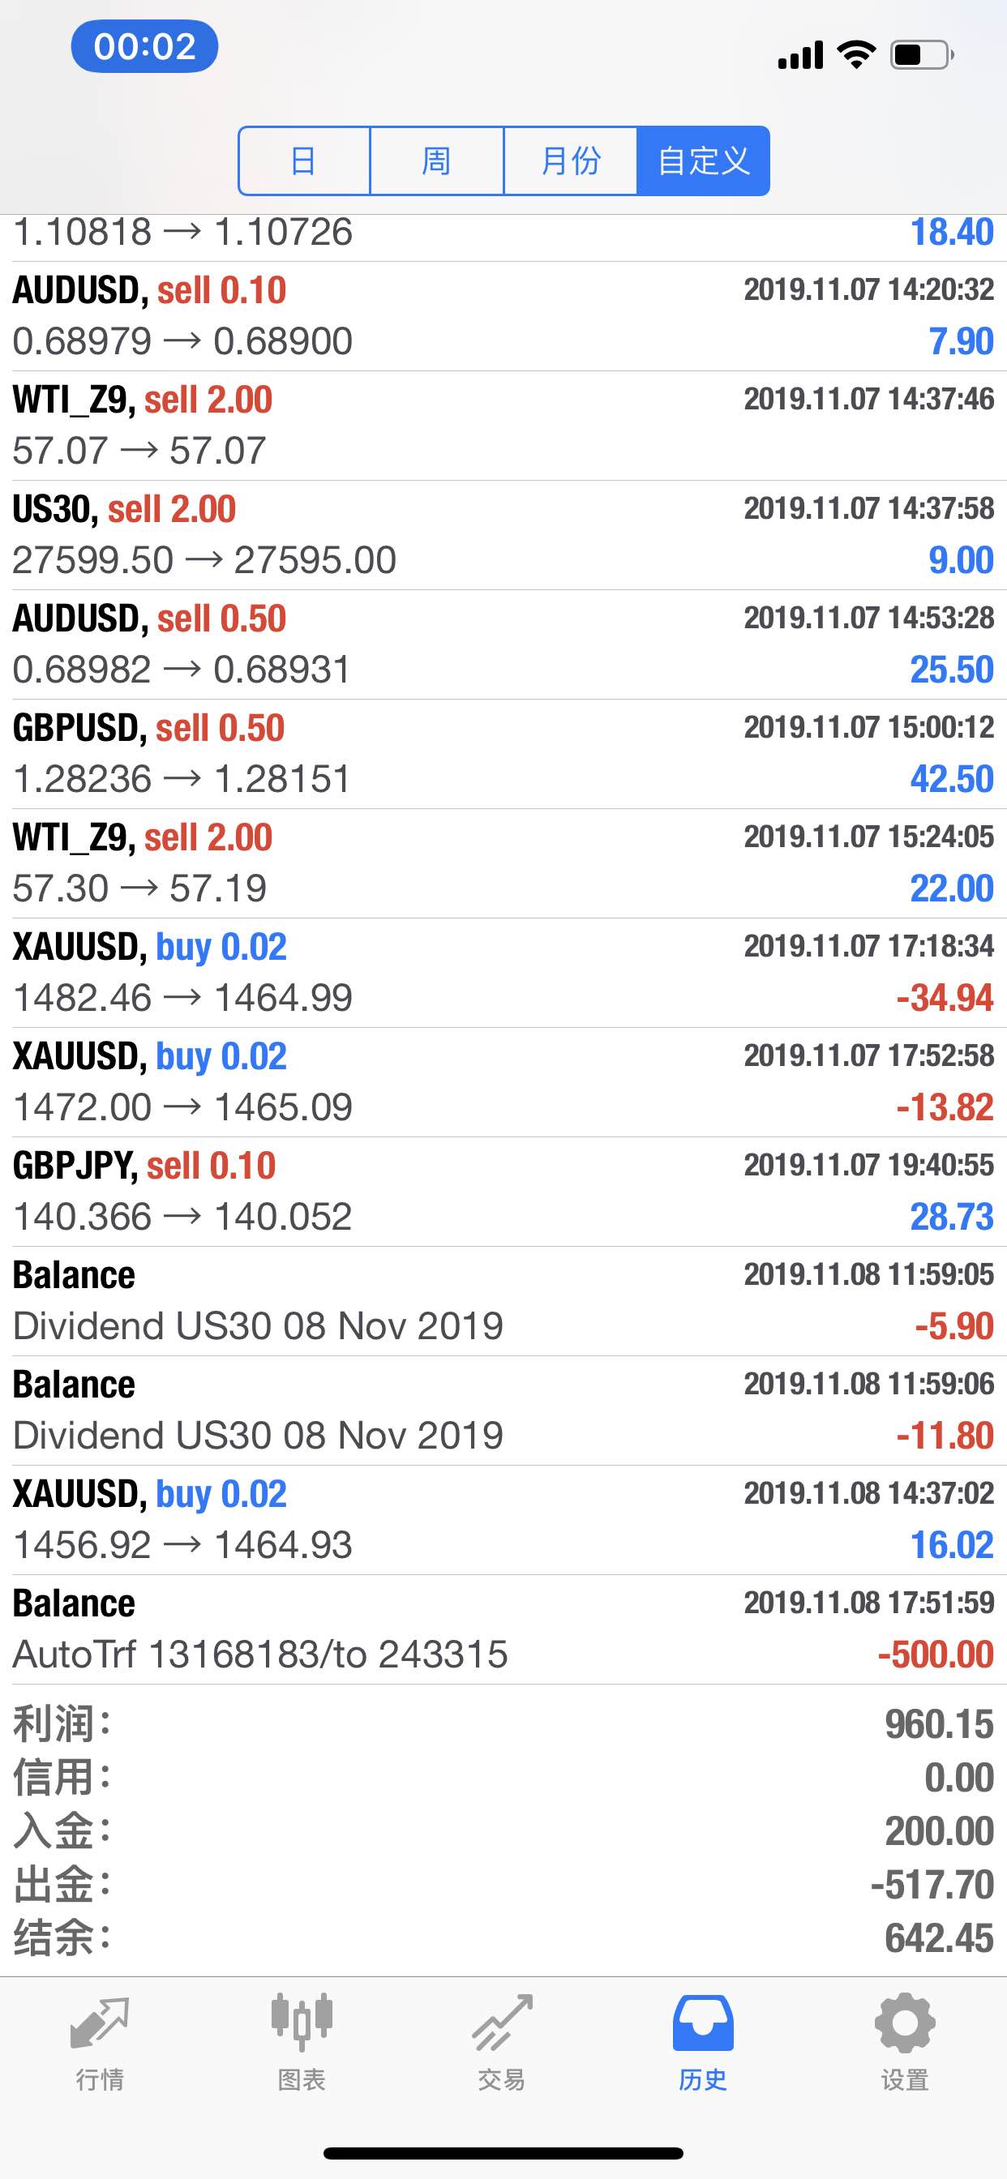
Task: Tap the Wi-Fi status icon
Action: pyautogui.click(x=856, y=55)
